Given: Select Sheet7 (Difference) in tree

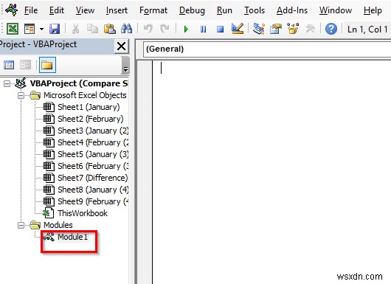Looking at the screenshot, I should (x=92, y=178).
